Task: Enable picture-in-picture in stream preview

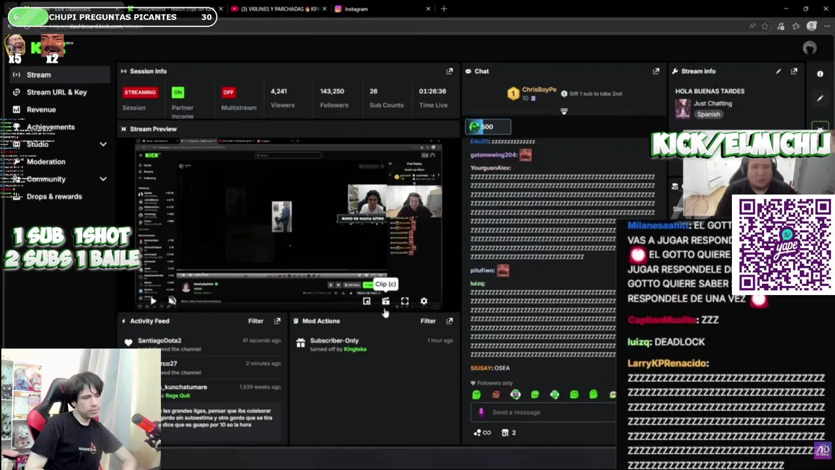Action: [367, 301]
